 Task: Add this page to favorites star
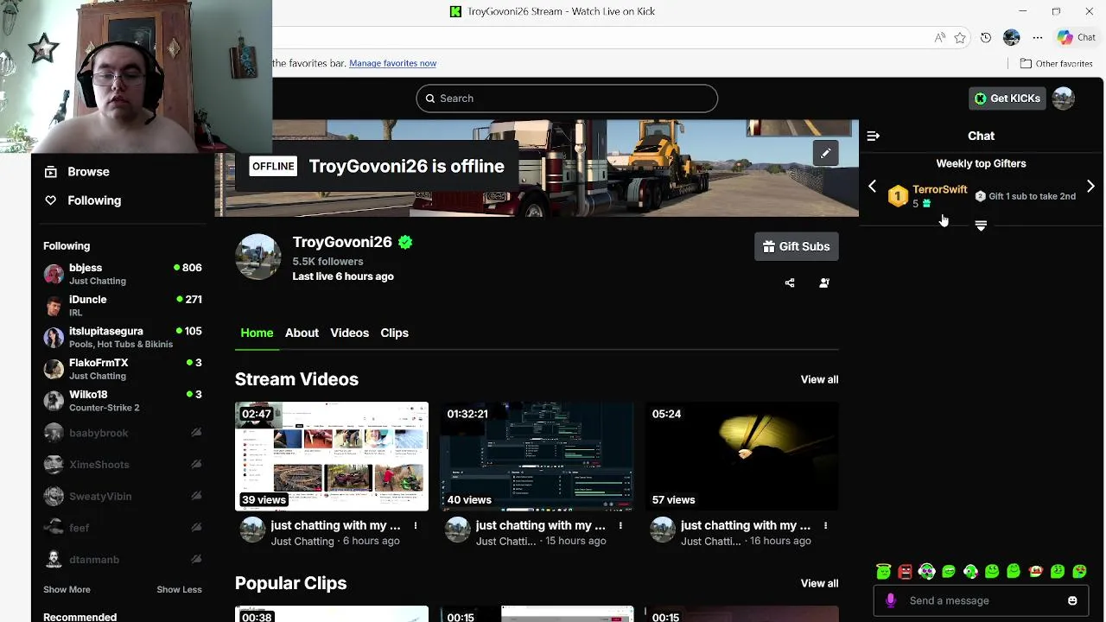(960, 38)
